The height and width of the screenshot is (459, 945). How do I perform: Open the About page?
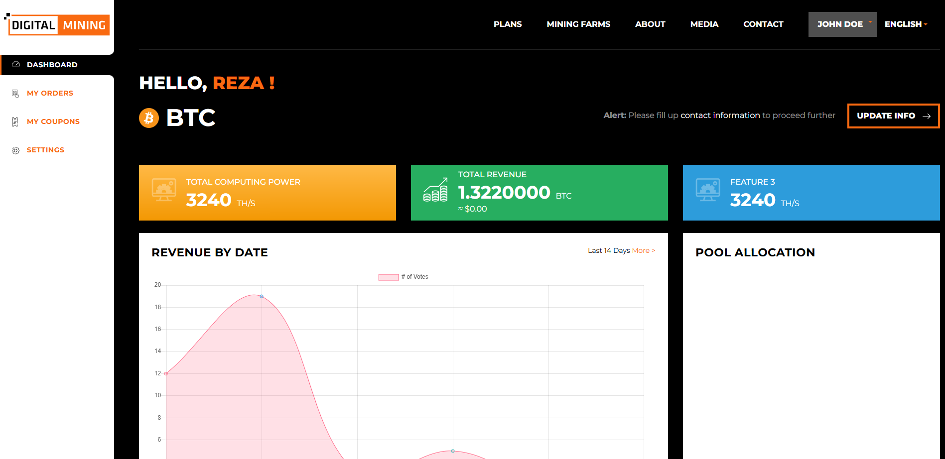pyautogui.click(x=650, y=24)
